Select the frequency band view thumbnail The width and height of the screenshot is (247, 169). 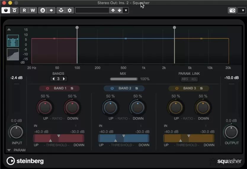click(x=13, y=41)
